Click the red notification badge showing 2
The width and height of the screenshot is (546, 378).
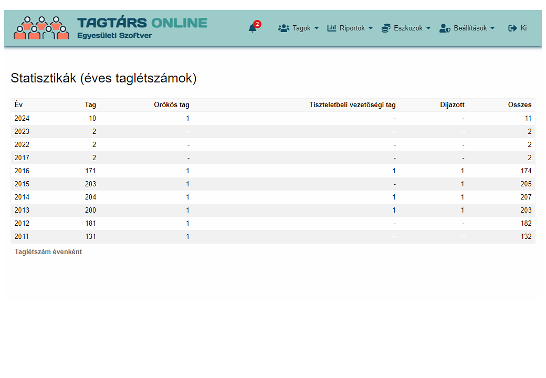pos(257,24)
